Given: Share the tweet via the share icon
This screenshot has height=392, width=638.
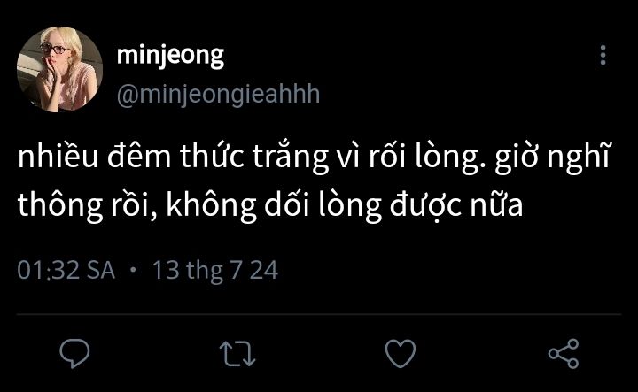Looking at the screenshot, I should click(563, 354).
